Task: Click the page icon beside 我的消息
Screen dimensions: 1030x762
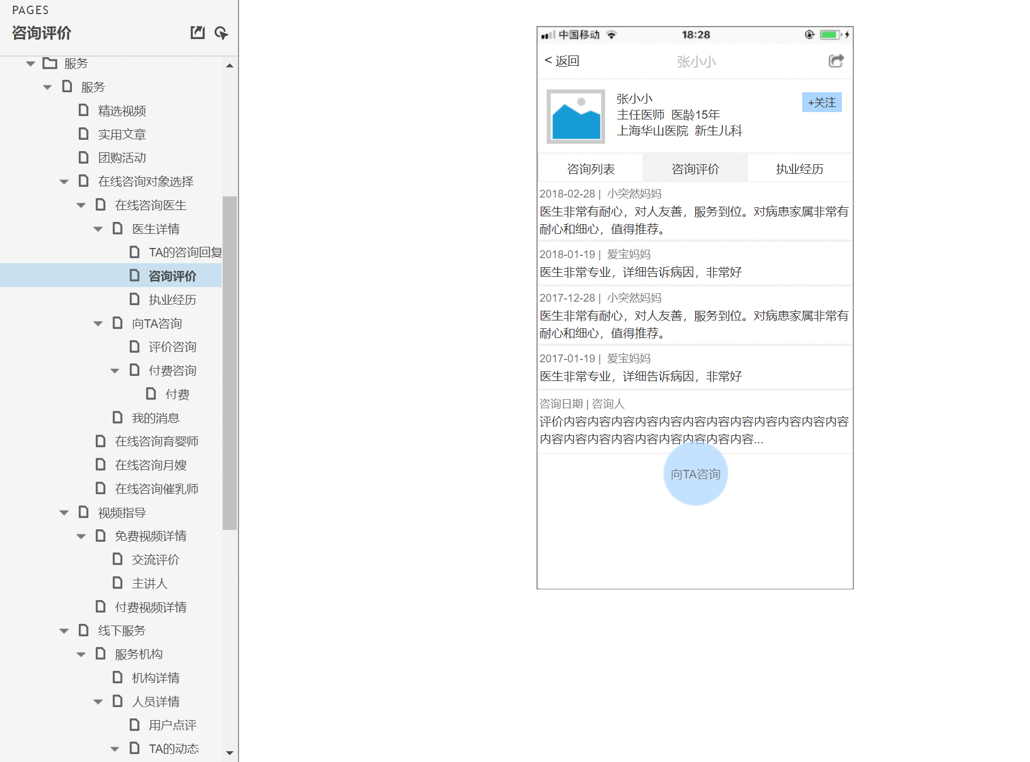Action: point(117,417)
